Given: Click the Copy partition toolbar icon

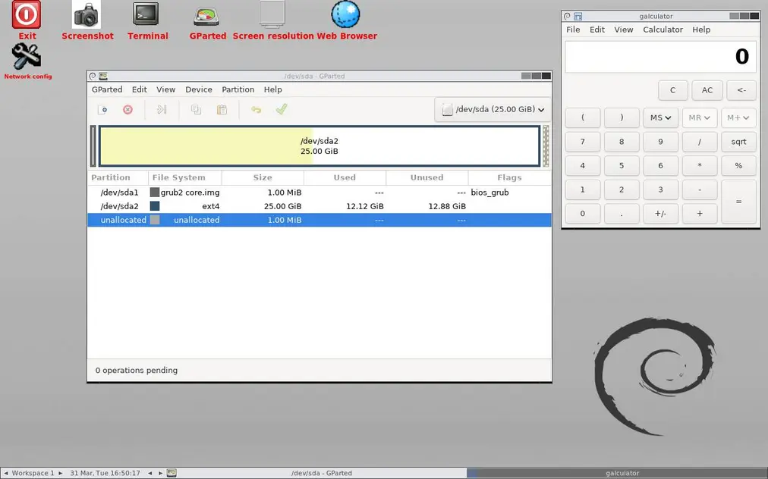Looking at the screenshot, I should (197, 110).
